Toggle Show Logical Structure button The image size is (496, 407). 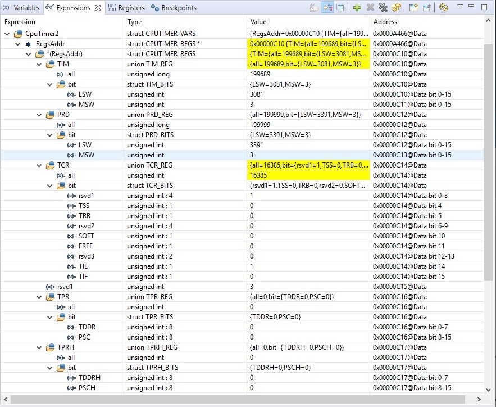click(327, 8)
